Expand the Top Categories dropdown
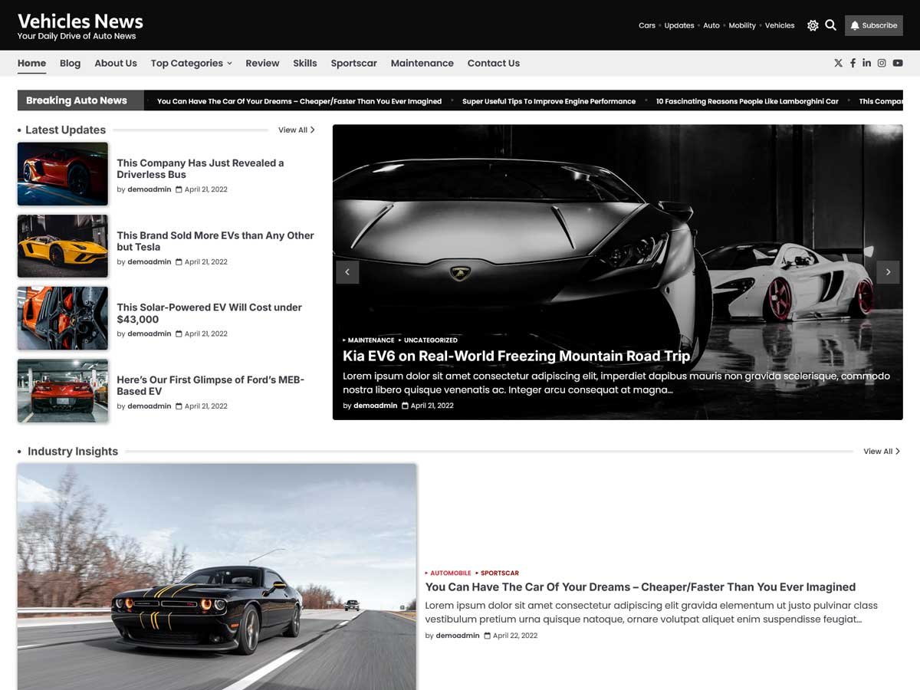 [x=191, y=63]
